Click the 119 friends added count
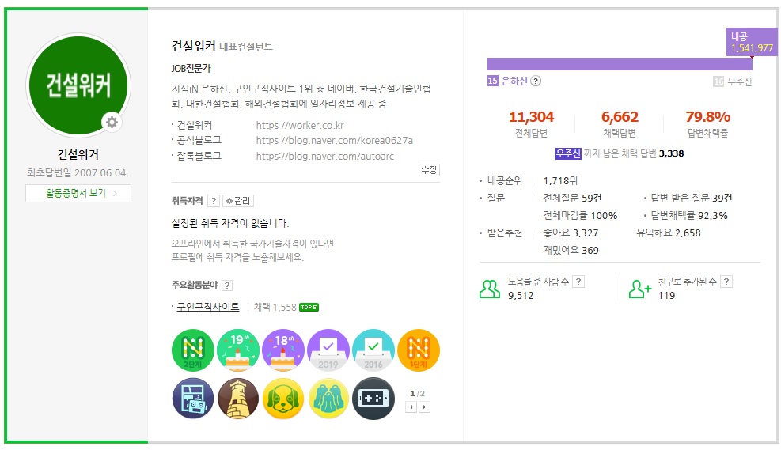Viewport: 781px width, 450px height. tap(666, 296)
